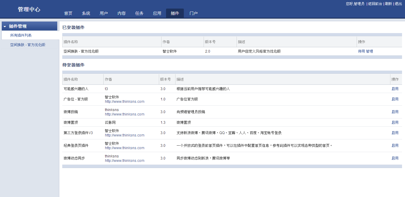Open thinksns.com link under 微博投稿 author
405x197 pixels.
click(125, 114)
